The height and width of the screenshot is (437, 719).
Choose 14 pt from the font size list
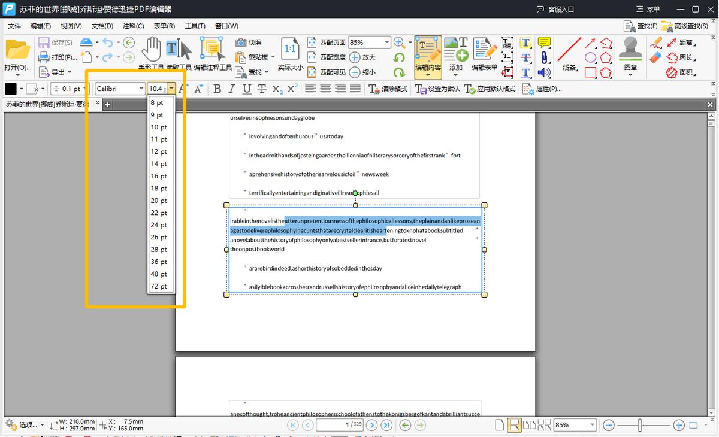pos(159,164)
